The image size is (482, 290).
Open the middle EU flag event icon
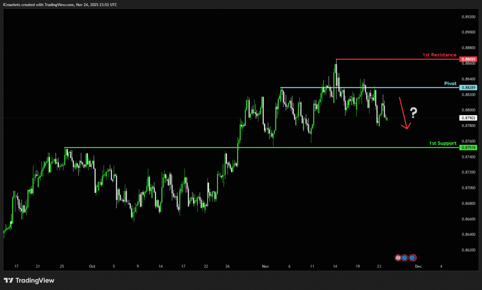405,258
